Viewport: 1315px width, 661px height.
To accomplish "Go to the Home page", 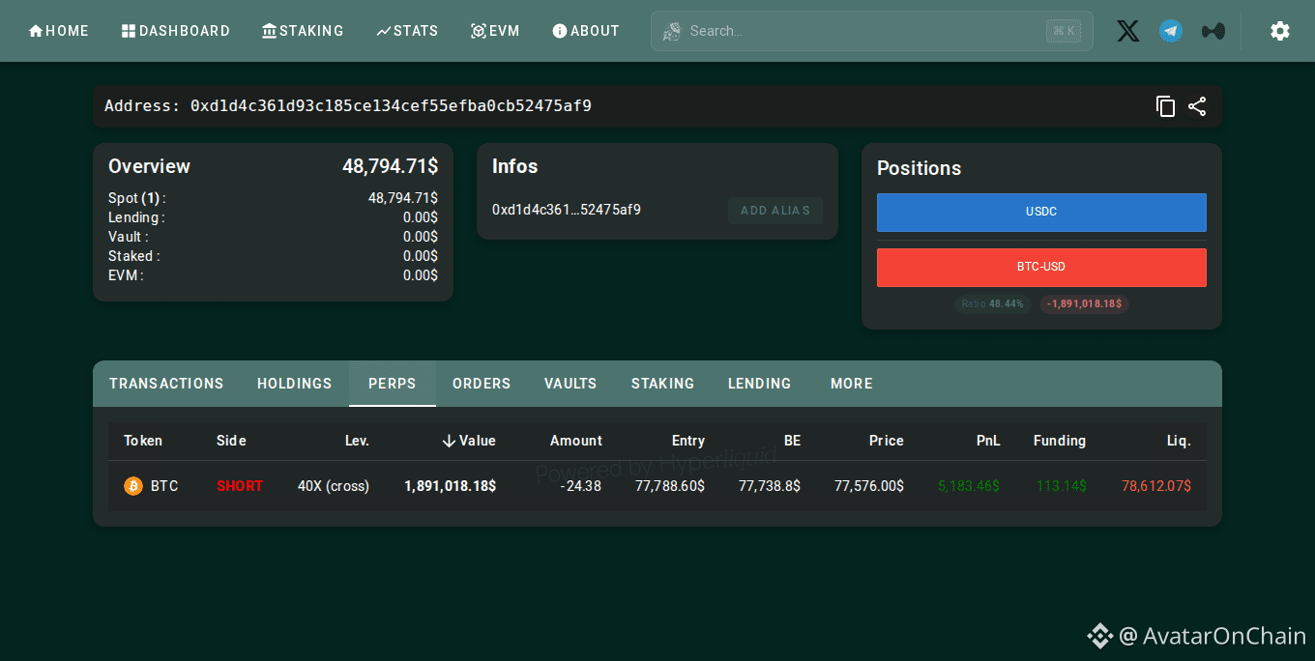I will coord(59,31).
